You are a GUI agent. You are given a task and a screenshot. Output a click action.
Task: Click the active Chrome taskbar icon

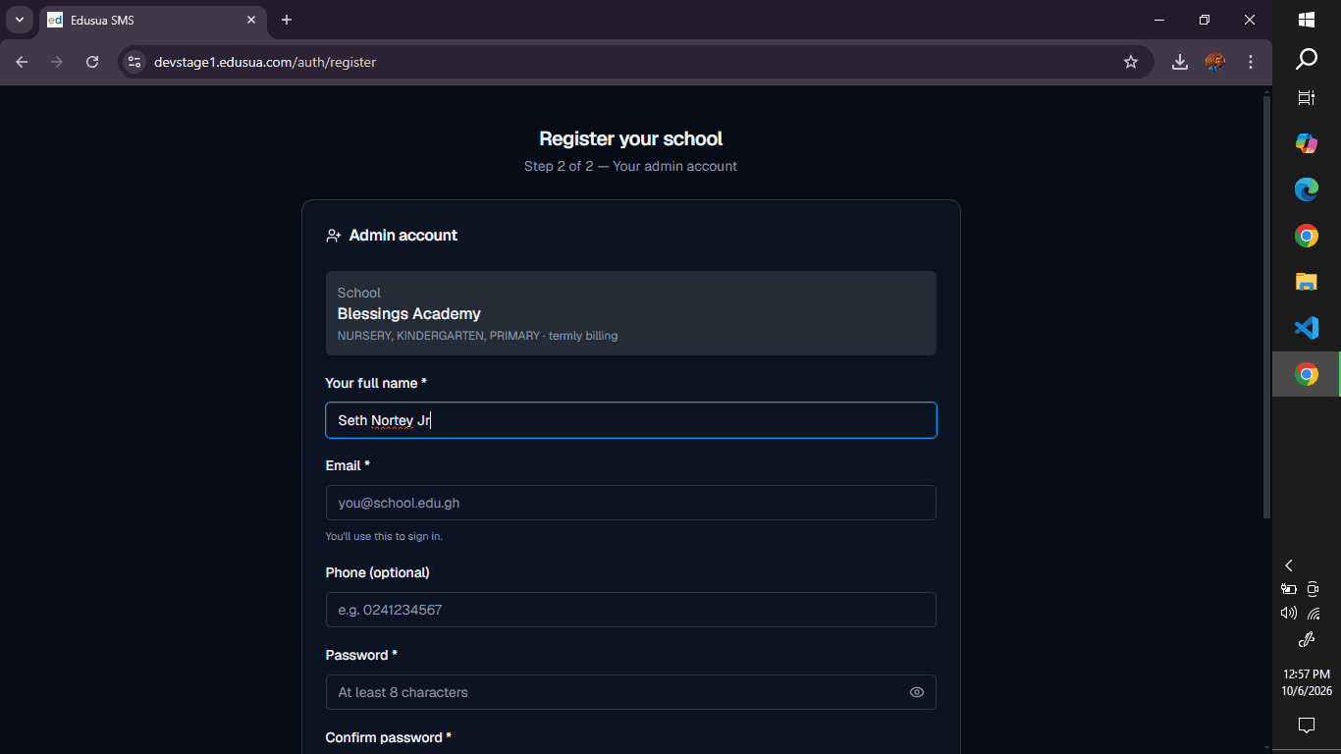click(1307, 374)
